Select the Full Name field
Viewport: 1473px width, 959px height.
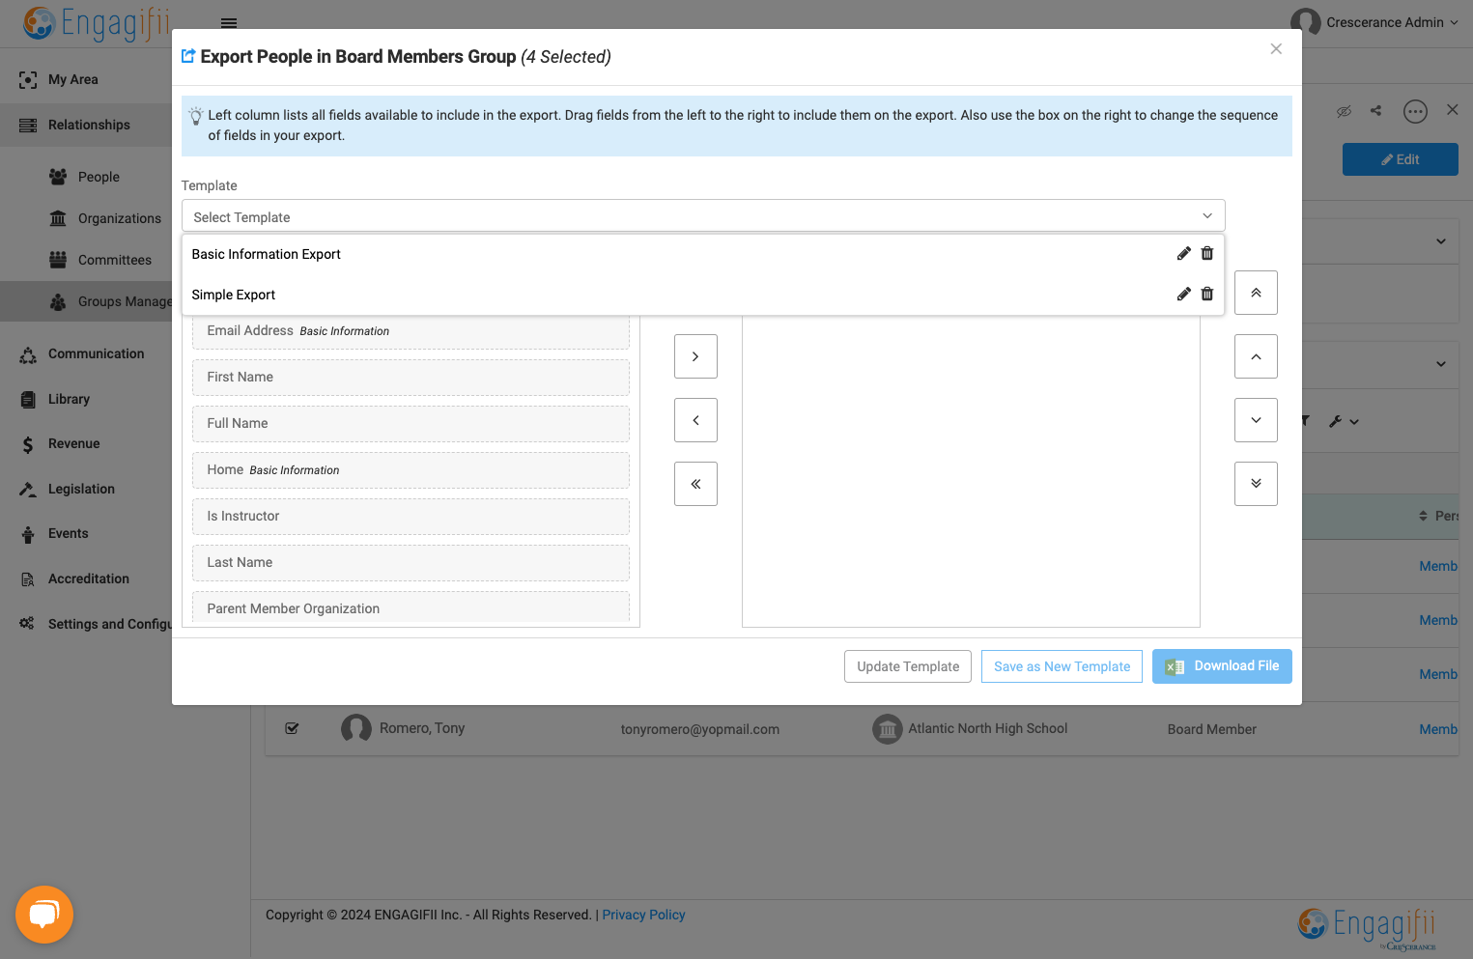click(x=411, y=424)
